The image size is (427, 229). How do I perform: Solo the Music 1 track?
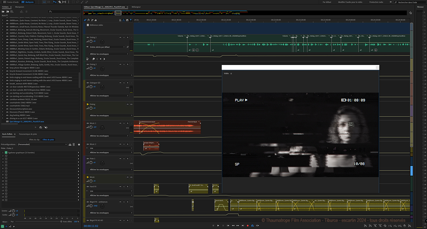[124, 123]
